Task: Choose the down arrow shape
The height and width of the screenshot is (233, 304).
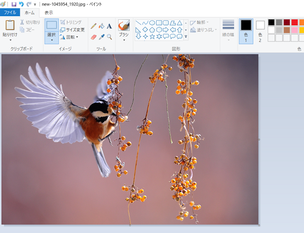Action: 138,36
